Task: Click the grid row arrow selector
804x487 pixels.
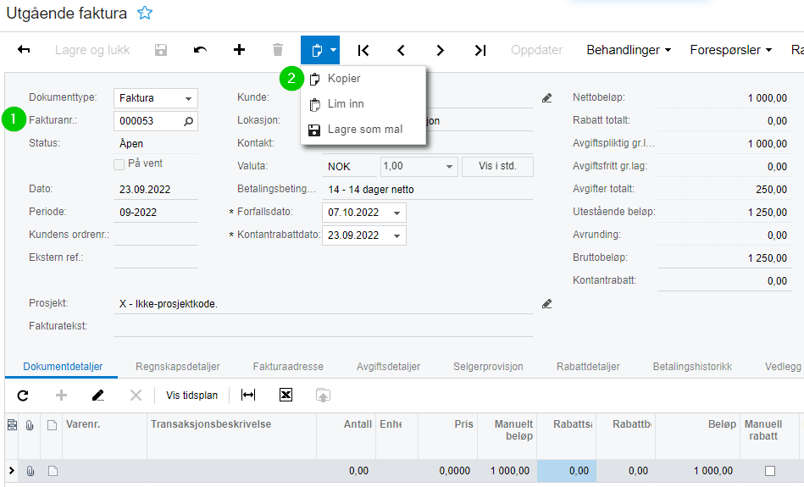Action: pos(12,470)
